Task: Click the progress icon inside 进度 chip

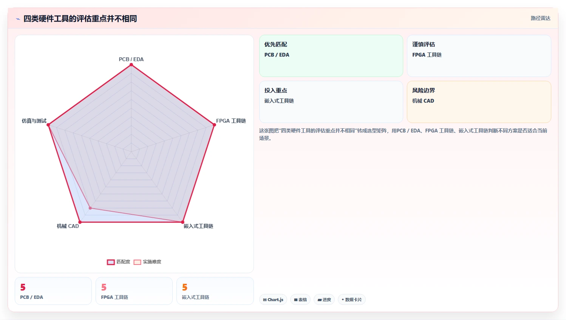Action: pyautogui.click(x=320, y=300)
